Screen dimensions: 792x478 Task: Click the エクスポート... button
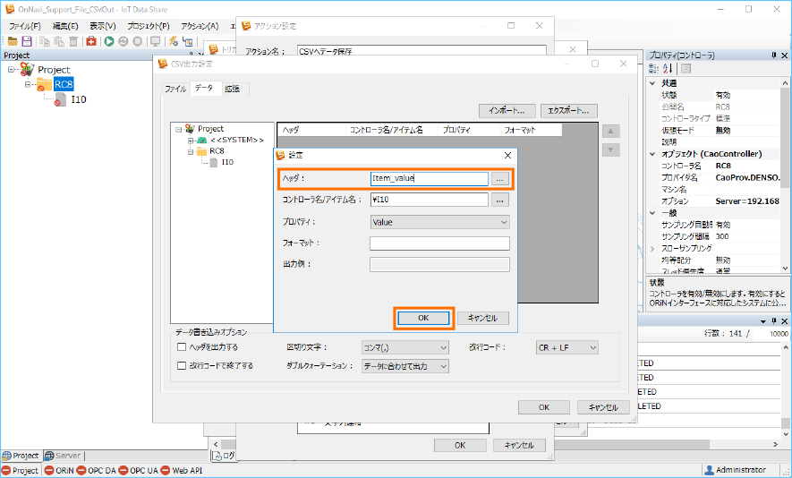pos(569,111)
